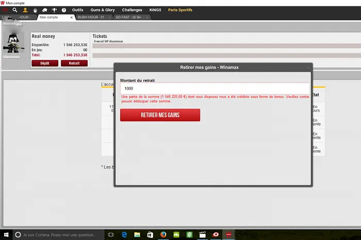Open the Paris Sportifs section
Image resolution: width=361 pixels, height=240 pixels.
pyautogui.click(x=180, y=10)
